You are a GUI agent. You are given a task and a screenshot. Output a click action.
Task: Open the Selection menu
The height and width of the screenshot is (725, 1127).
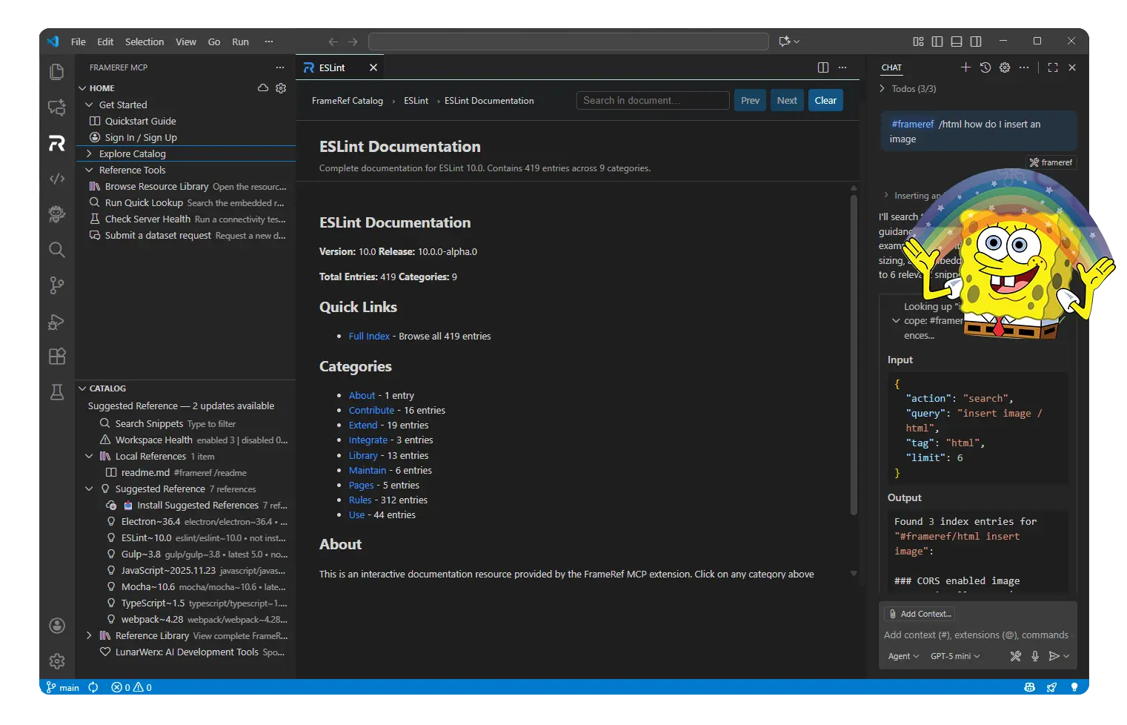coord(144,42)
